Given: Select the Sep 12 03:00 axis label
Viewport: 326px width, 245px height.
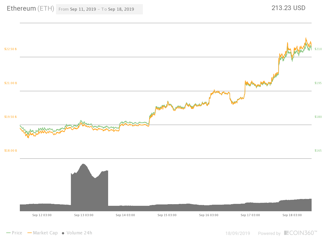Looking at the screenshot, I should point(42,215).
